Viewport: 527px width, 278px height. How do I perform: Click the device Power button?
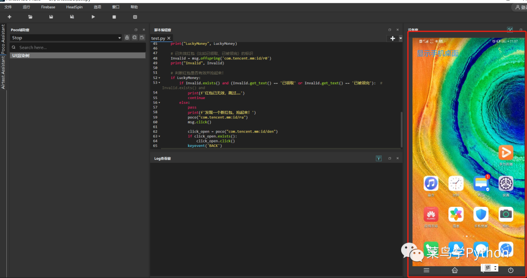pyautogui.click(x=510, y=270)
